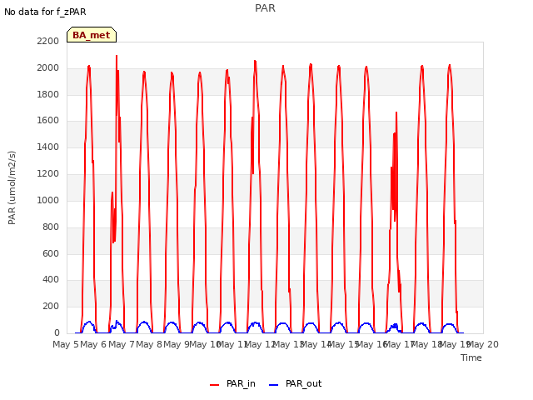Image resolution: width=533 pixels, height=400 pixels.
Task: Click the 'No data for f_zPAR' message
Action: (x=45, y=12)
